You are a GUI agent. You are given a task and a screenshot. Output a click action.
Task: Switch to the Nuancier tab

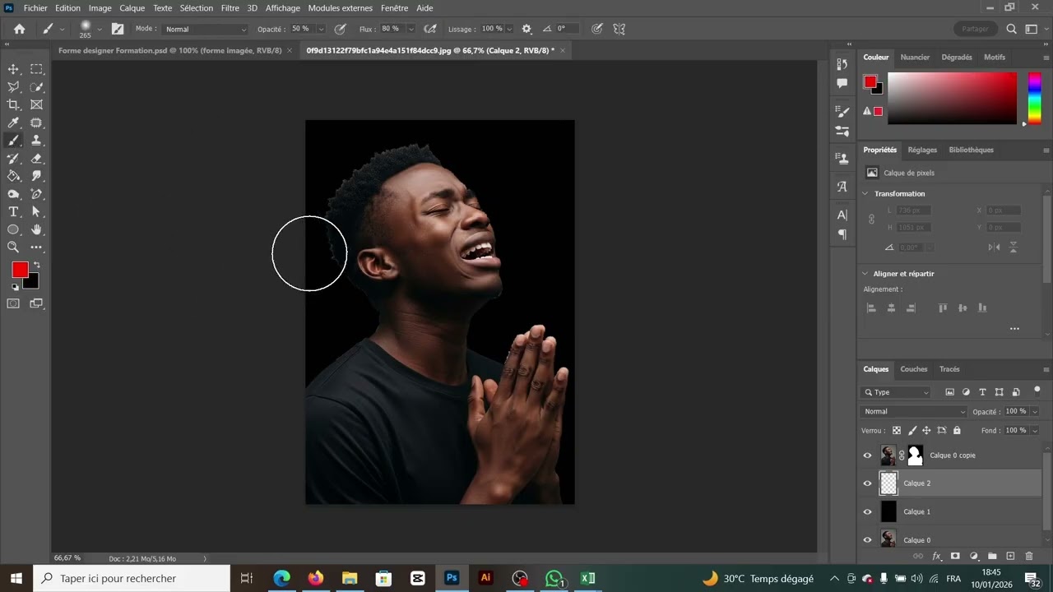(x=915, y=58)
